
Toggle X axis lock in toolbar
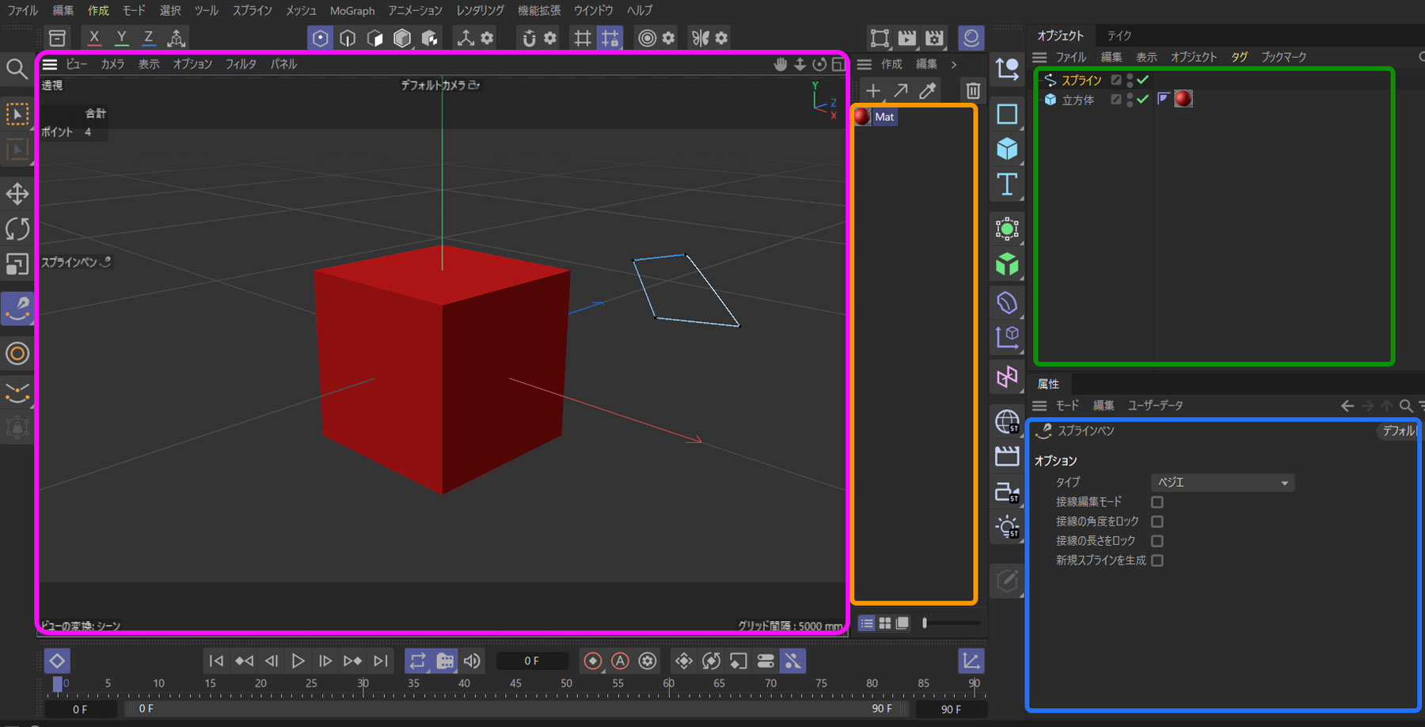coord(94,37)
